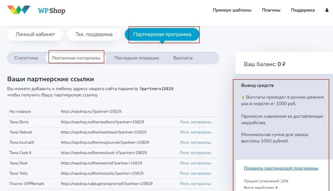Click the На главную partner URL
Image resolution: width=333 pixels, height=191 pixels.
[91, 111]
